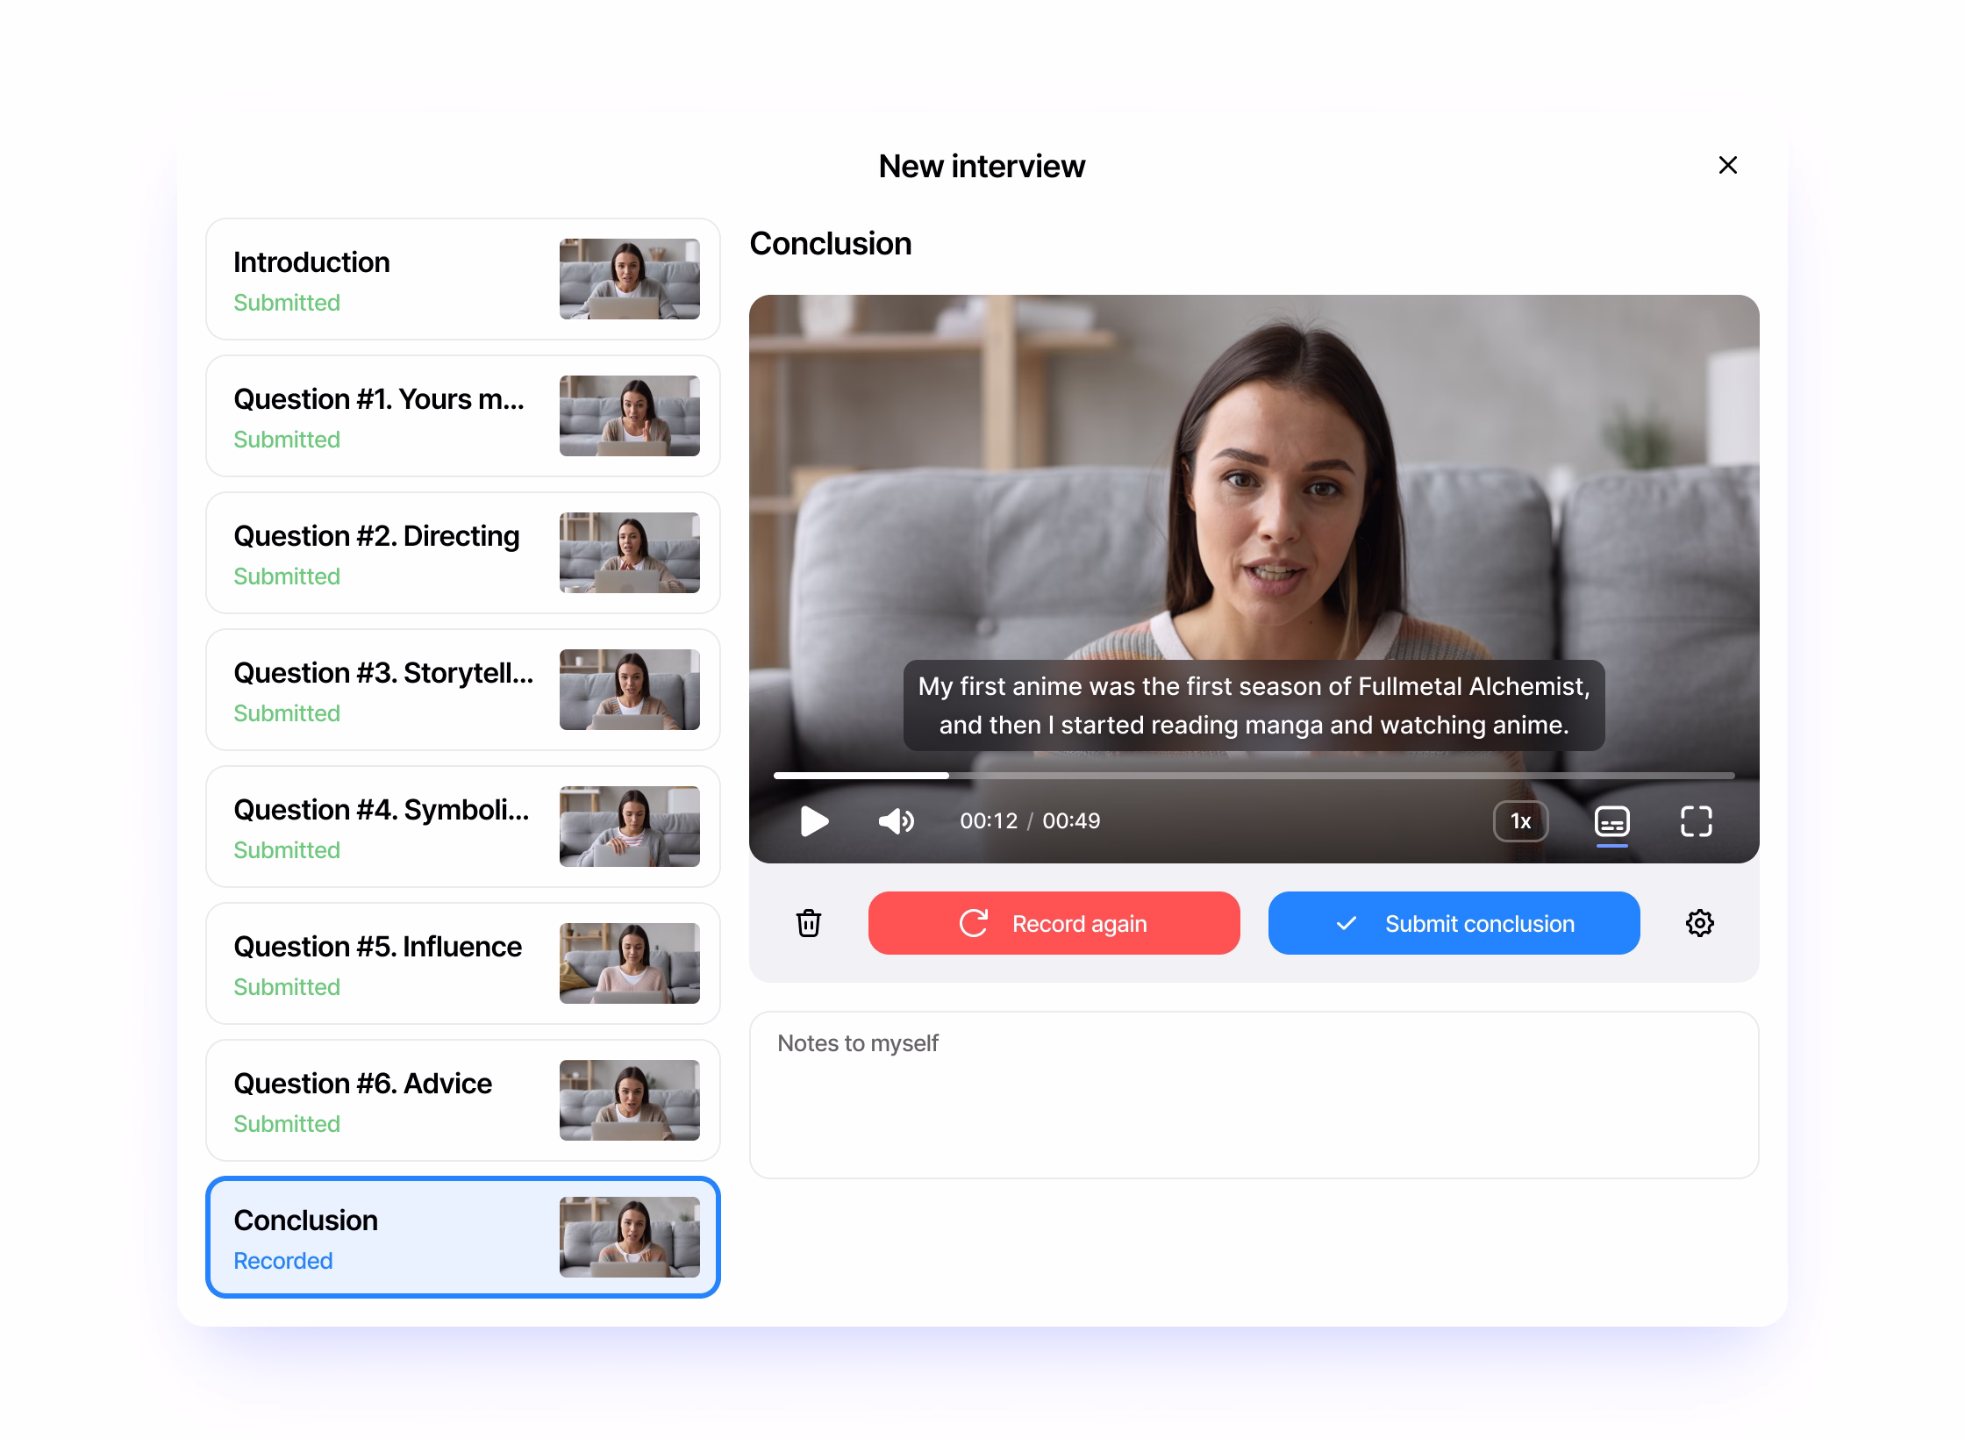Delete recording with trash icon
1965x1439 pixels.
(x=808, y=923)
